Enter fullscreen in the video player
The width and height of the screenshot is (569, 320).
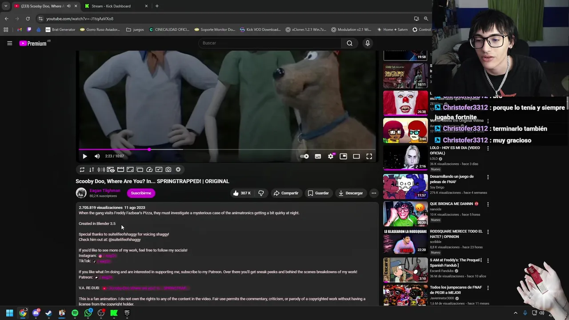pos(369,156)
